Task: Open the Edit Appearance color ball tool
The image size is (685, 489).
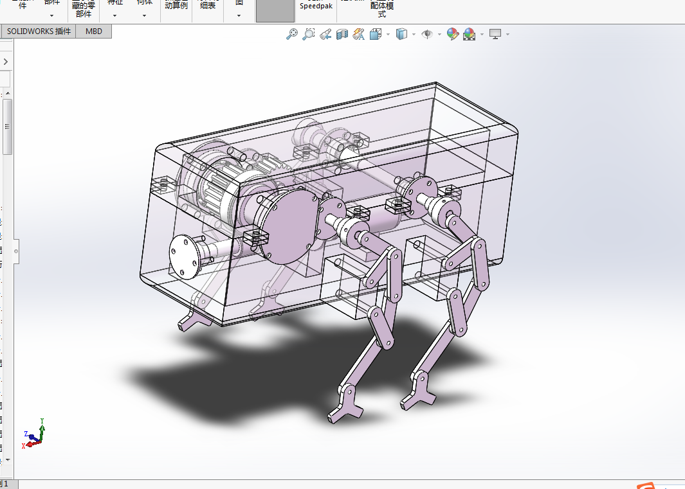Action: click(453, 34)
